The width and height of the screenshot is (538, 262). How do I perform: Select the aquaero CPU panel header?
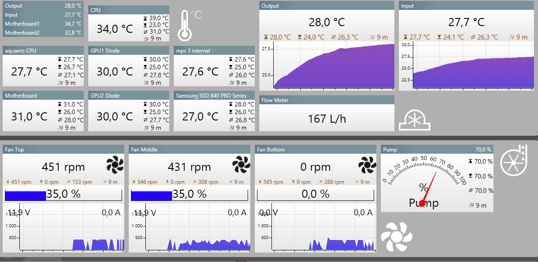coord(43,50)
